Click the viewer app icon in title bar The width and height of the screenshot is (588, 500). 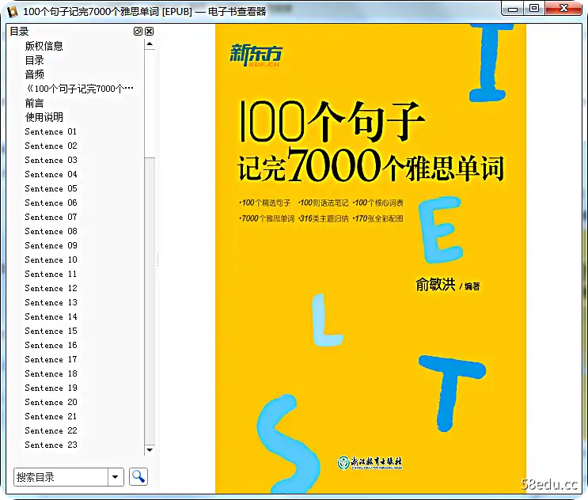[x=13, y=12]
